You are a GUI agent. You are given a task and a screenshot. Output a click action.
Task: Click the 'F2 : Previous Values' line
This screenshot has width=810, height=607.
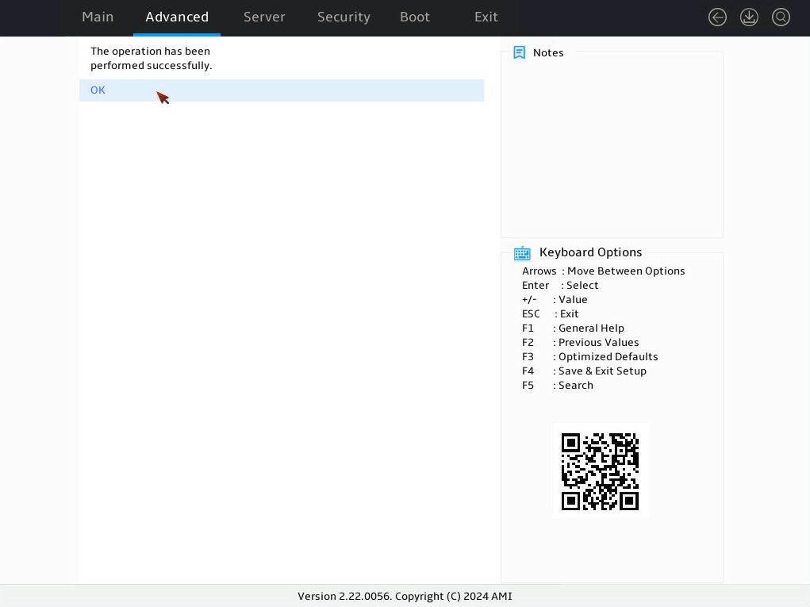tap(580, 343)
